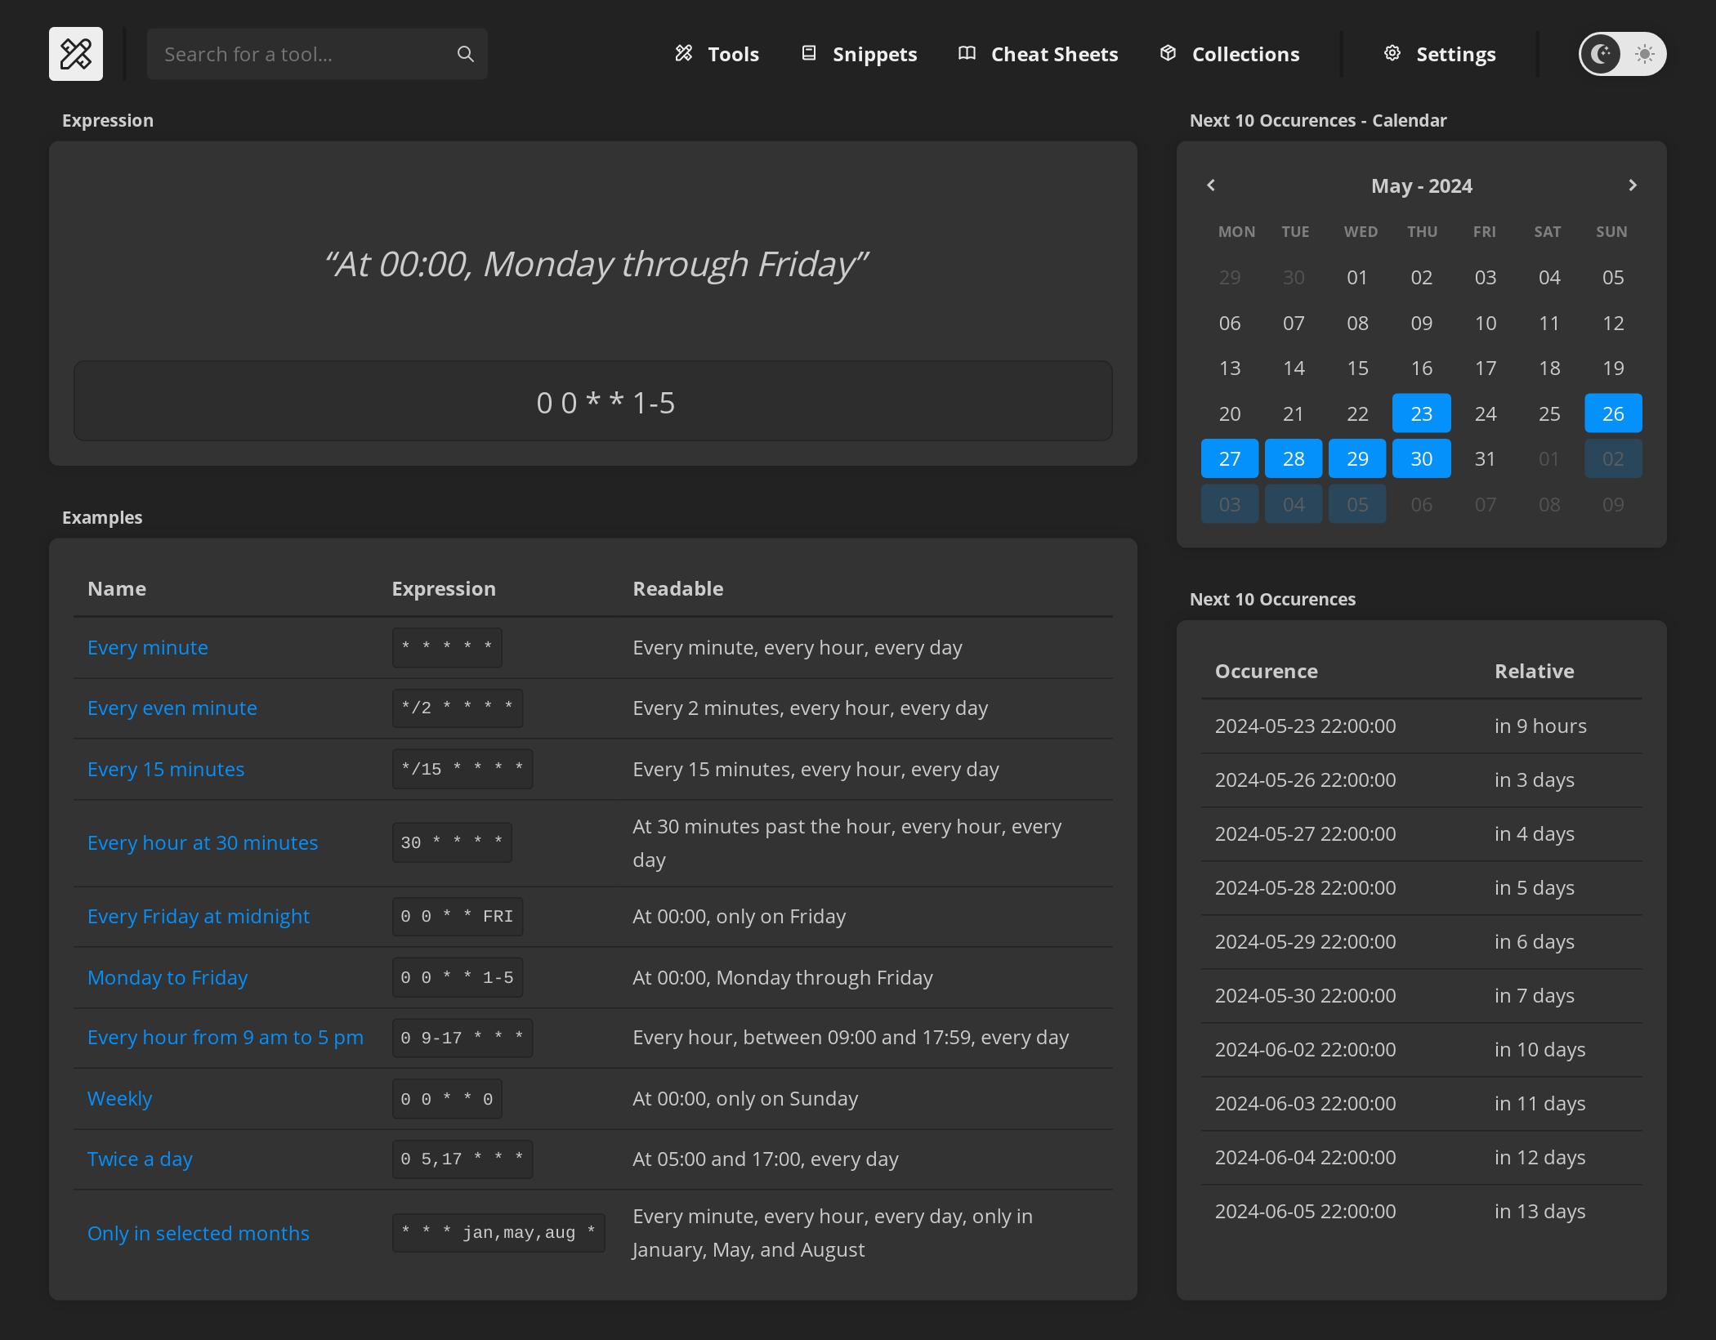Open the Collections menu

pyautogui.click(x=1229, y=54)
